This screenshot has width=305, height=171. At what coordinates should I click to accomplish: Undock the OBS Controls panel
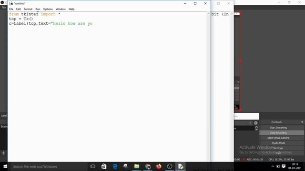[302, 122]
